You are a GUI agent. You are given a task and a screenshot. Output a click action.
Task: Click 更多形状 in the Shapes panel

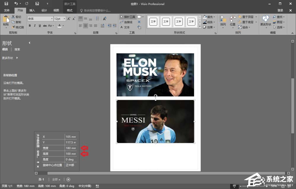(x=8, y=58)
